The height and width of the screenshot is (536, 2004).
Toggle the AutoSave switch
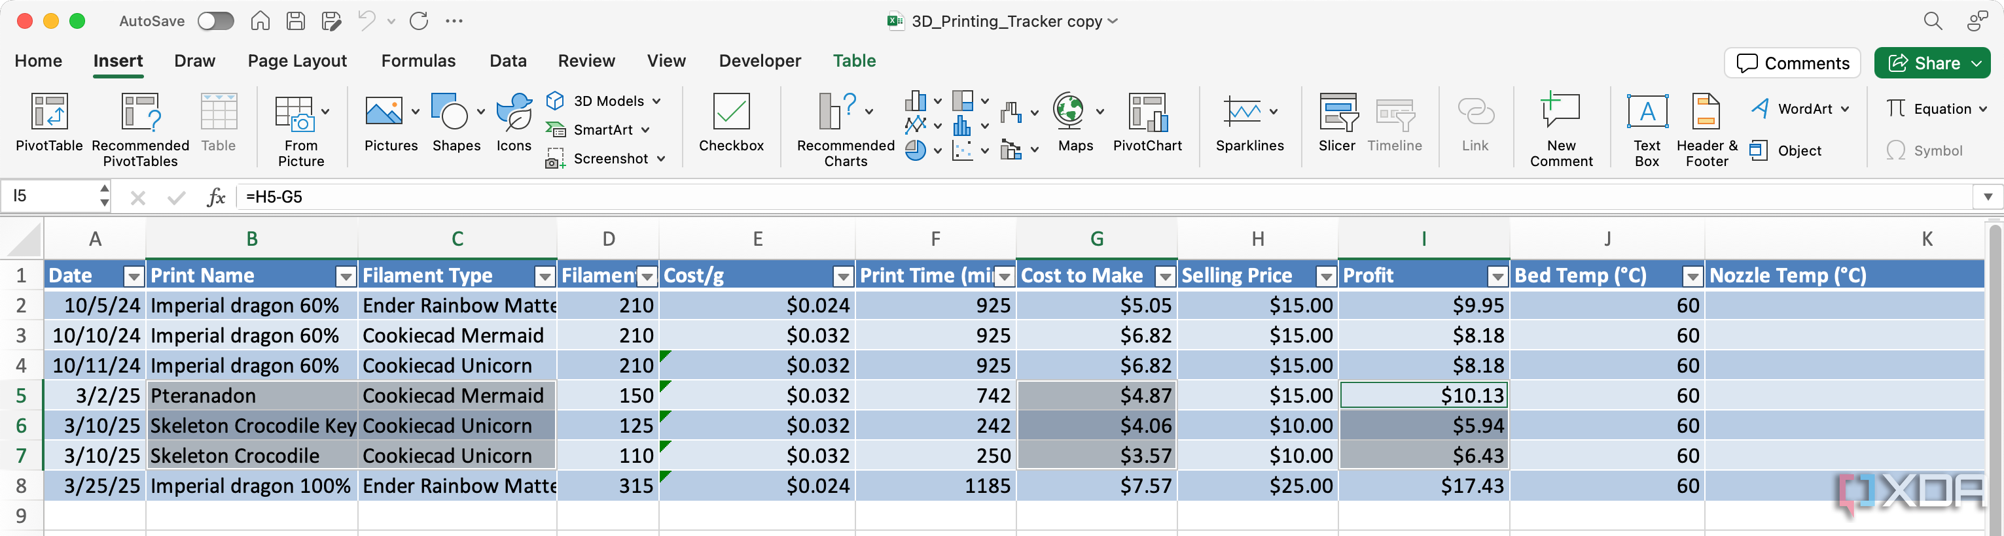(215, 21)
